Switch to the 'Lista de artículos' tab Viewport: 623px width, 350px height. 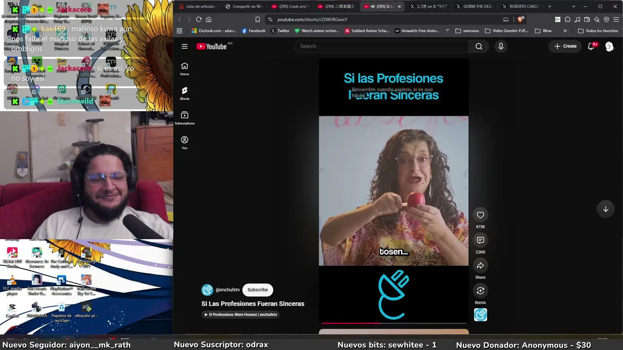pos(197,6)
